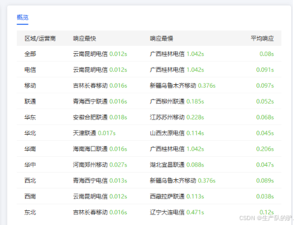Select 海南海口联通 0.016s cell
The height and width of the screenshot is (225, 296).
(100, 149)
